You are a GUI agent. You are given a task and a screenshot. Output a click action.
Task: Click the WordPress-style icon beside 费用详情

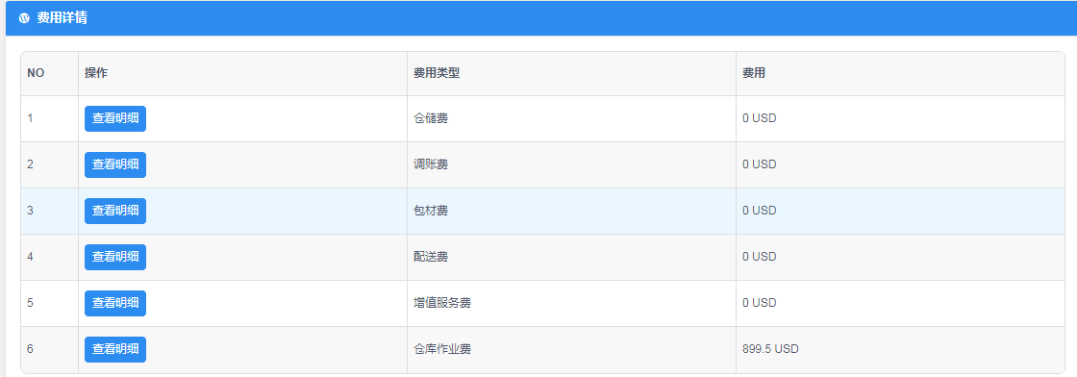click(24, 18)
